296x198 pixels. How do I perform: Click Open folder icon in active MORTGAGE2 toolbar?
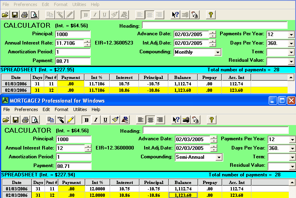click(5, 119)
